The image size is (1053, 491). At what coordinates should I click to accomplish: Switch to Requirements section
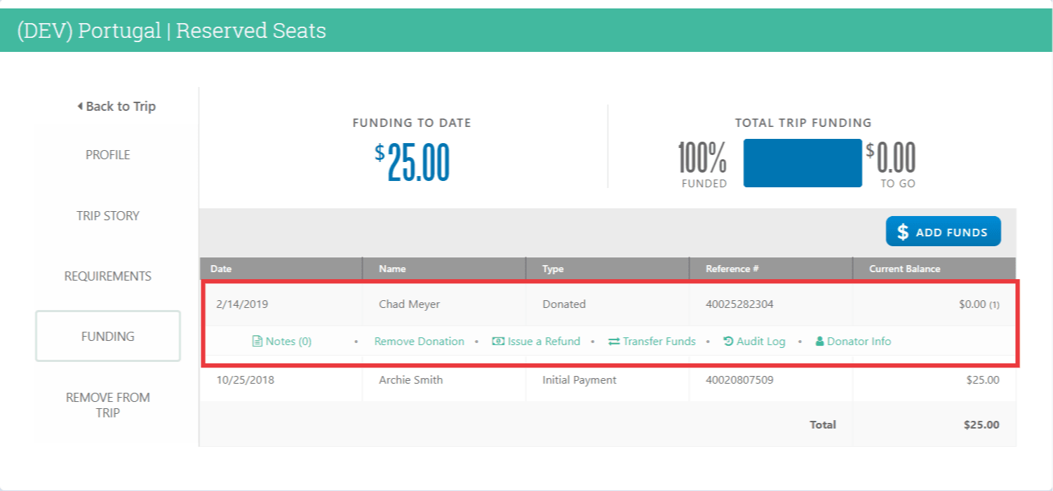pos(108,276)
